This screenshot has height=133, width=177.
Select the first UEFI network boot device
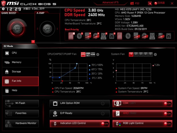click(x=112, y=36)
